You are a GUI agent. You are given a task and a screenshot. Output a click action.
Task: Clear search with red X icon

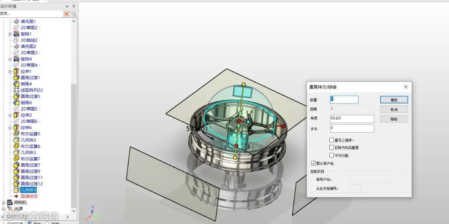67,14
